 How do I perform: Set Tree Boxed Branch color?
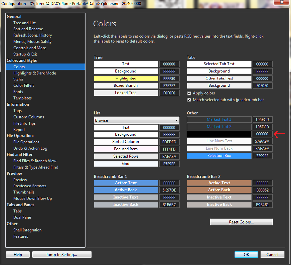pos(126,85)
